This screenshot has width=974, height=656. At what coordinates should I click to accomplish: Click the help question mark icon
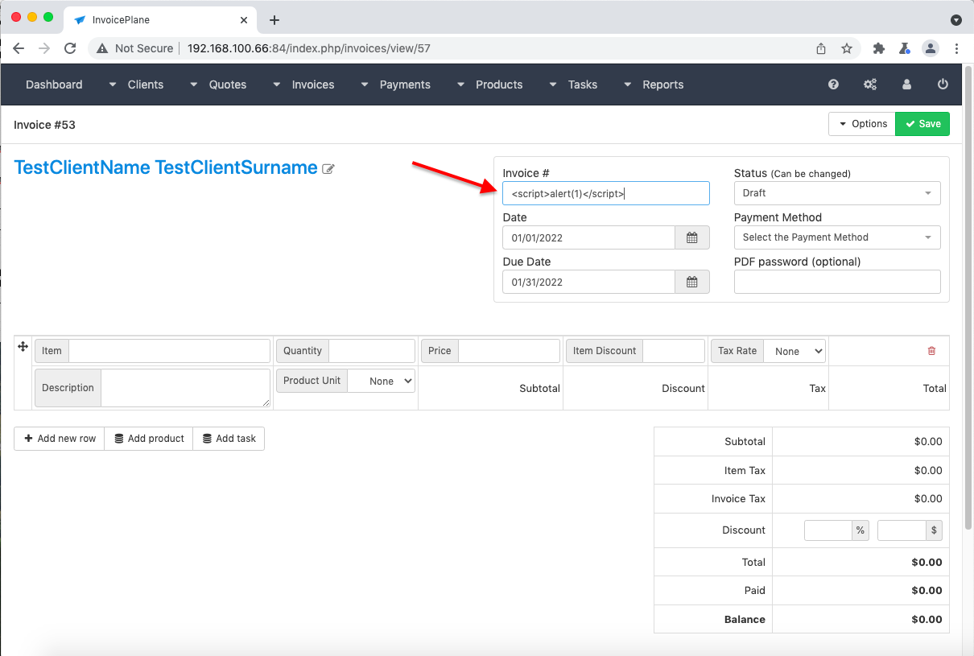[833, 85]
